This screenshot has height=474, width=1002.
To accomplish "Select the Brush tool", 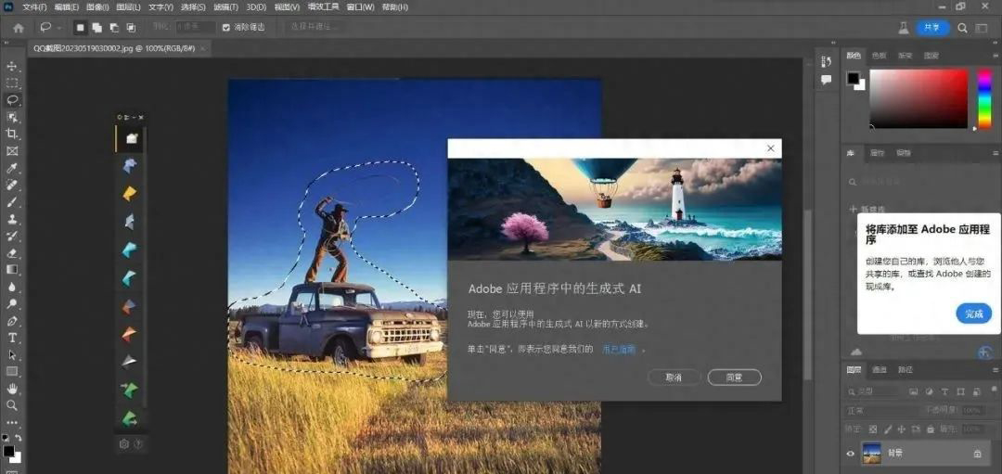I will pyautogui.click(x=12, y=202).
